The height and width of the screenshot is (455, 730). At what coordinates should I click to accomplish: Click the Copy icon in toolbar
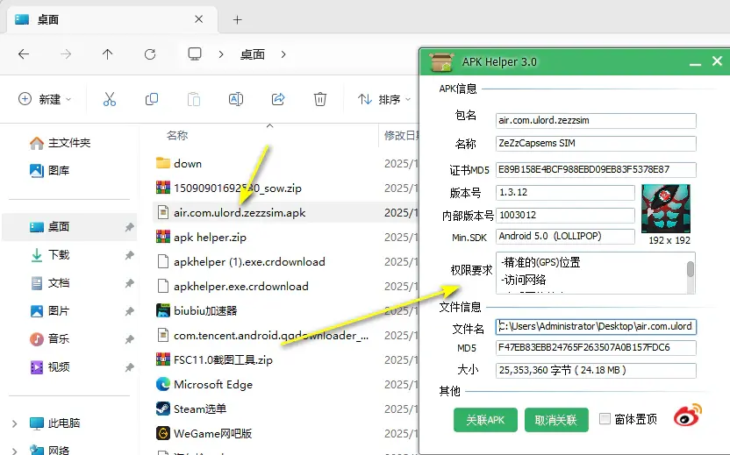152,99
